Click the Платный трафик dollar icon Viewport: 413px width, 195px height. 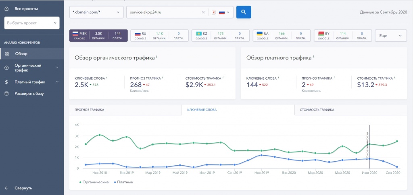(x=6, y=82)
